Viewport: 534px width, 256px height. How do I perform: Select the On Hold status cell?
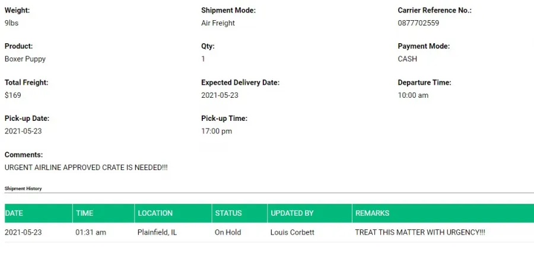[x=228, y=232]
